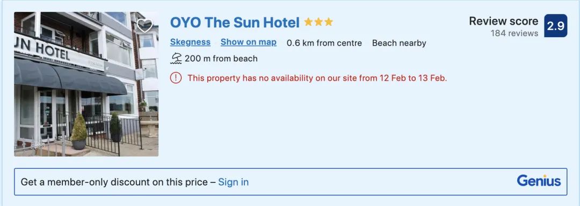The height and width of the screenshot is (206, 580).
Task: Open the Skegness location link
Action: point(190,42)
